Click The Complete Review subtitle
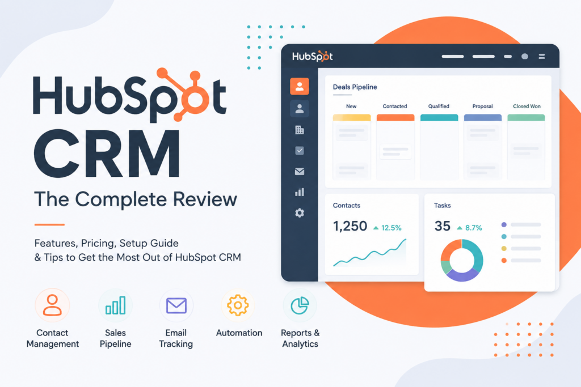 point(136,199)
